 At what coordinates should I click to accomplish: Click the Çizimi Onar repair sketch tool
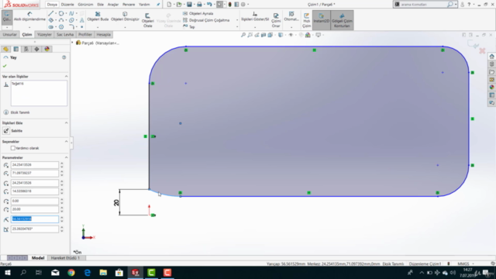click(x=276, y=20)
